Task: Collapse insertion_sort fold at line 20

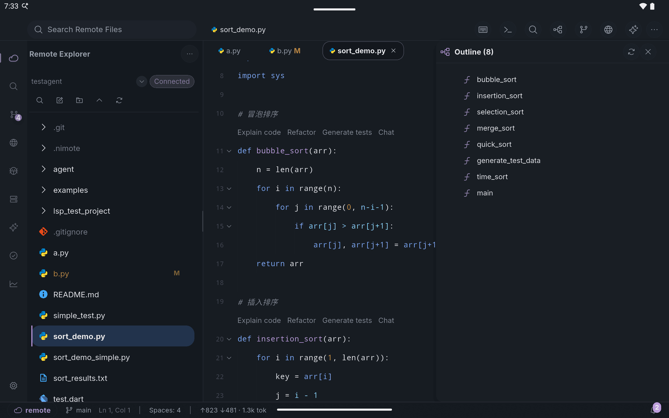Action: [x=229, y=339]
